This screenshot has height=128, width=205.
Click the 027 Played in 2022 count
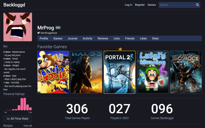pos(119,109)
